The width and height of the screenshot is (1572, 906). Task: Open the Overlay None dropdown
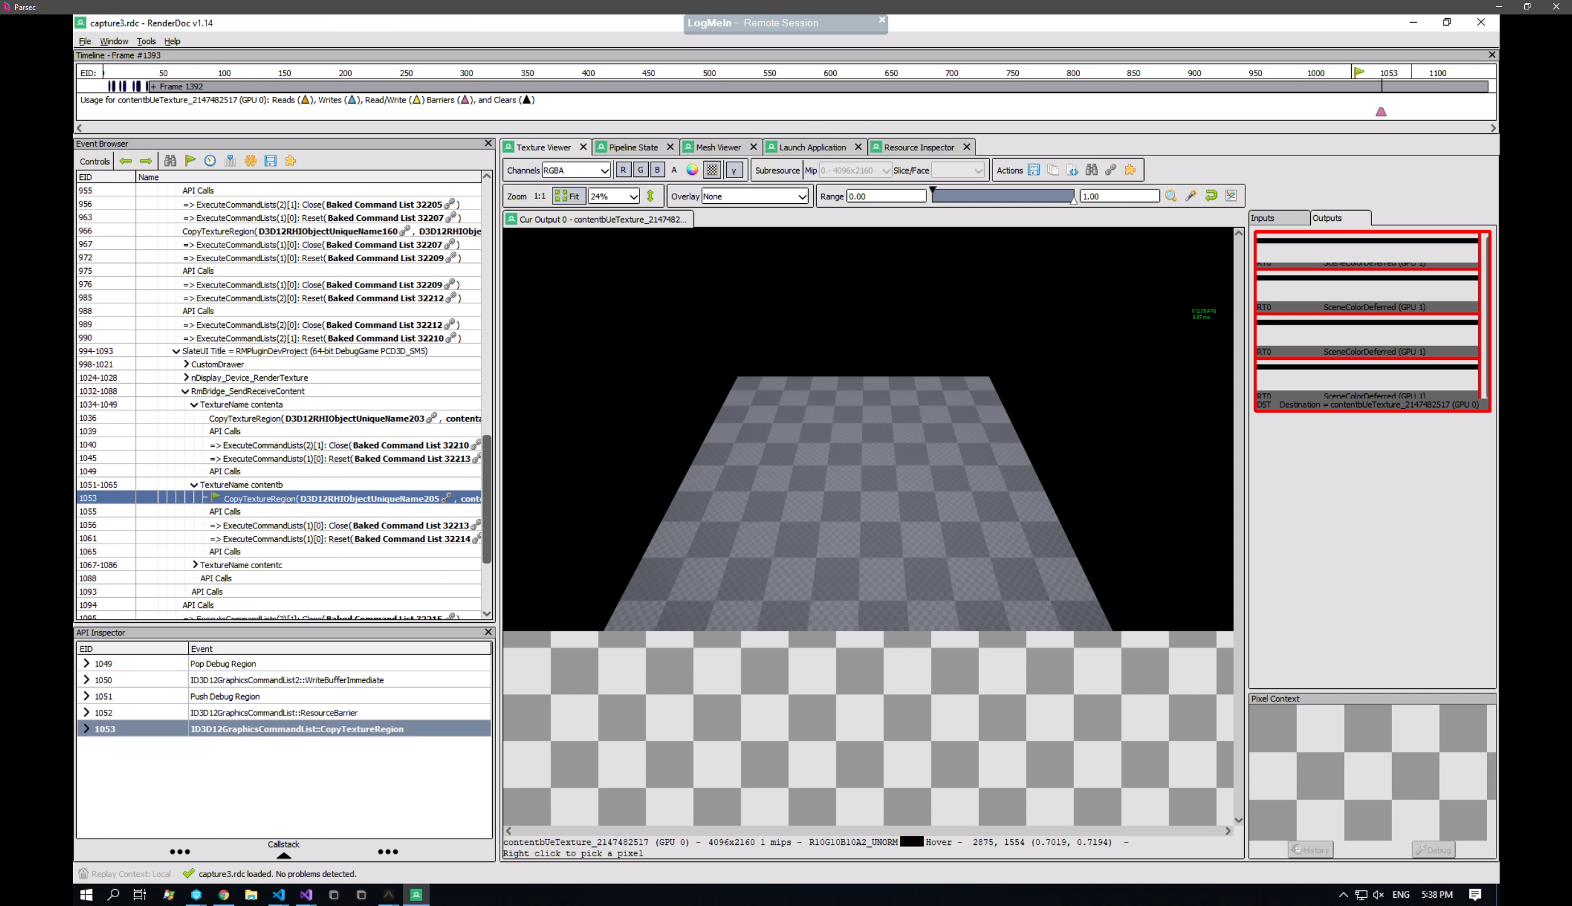[755, 196]
